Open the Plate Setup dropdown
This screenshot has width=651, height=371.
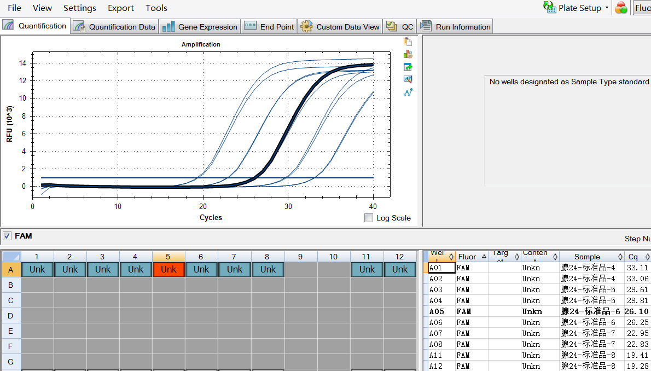point(576,8)
